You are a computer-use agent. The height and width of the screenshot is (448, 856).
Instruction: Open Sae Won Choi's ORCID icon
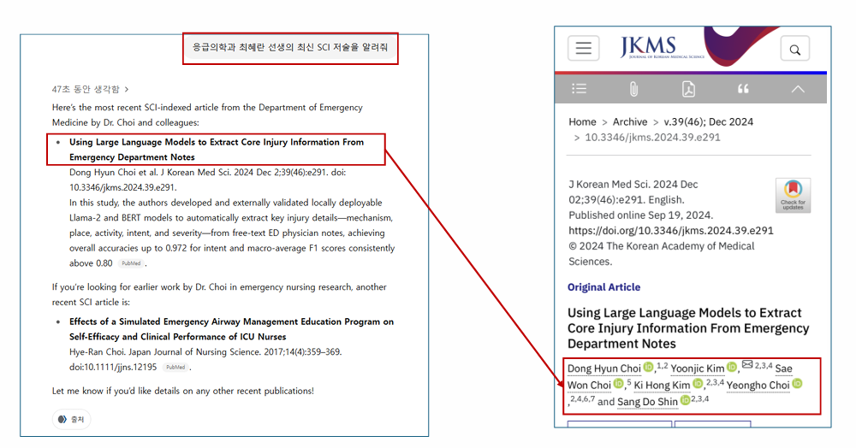point(618,383)
